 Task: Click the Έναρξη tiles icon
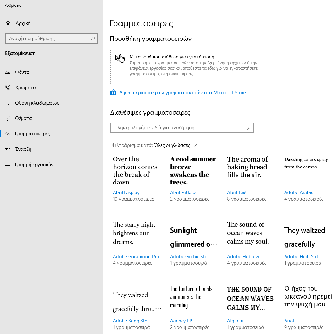[x=8, y=149]
